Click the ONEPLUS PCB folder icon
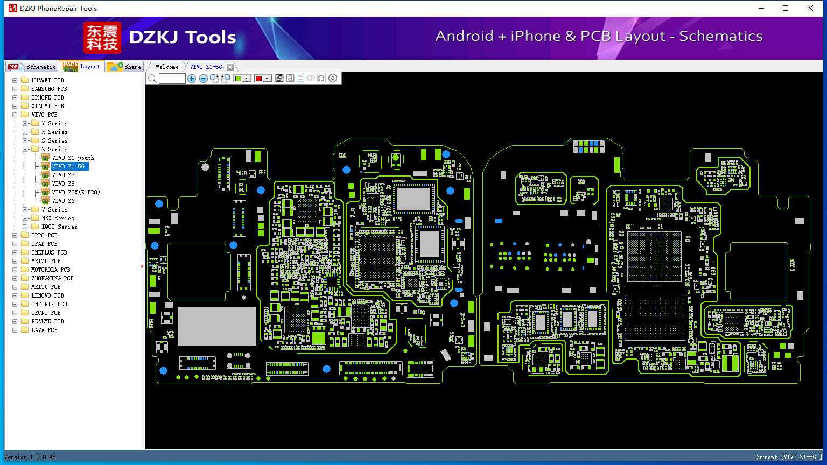 [x=25, y=252]
